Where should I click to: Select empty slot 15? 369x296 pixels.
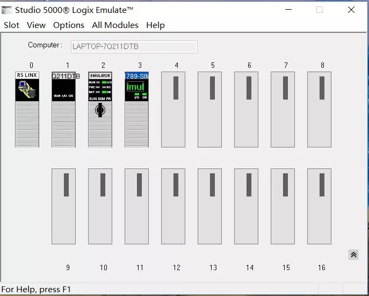point(283,206)
